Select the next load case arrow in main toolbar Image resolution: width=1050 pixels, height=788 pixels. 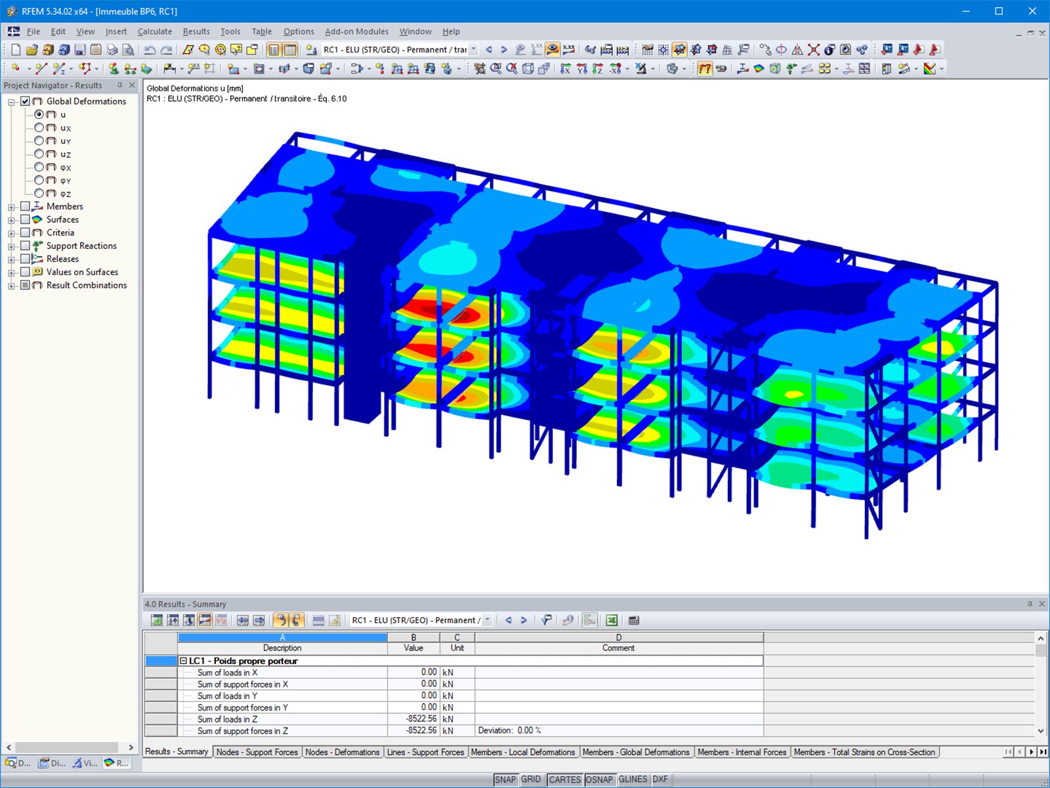504,50
